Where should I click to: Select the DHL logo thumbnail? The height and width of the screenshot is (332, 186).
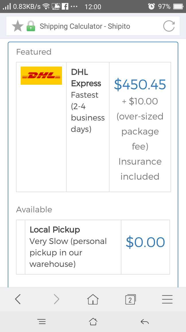(41, 76)
